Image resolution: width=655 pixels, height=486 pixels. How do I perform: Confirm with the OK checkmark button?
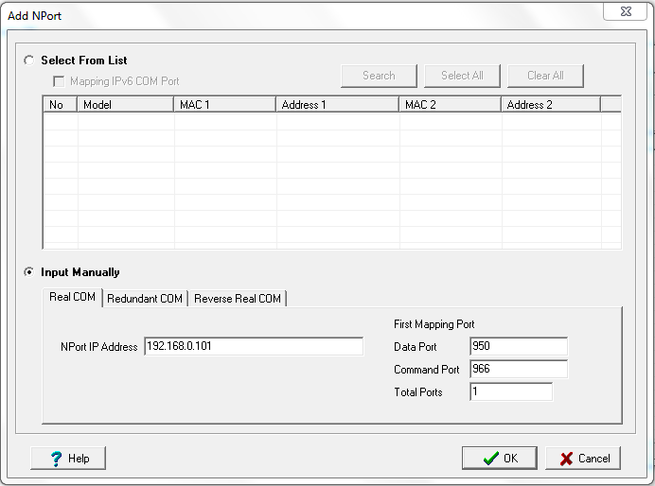(x=500, y=458)
